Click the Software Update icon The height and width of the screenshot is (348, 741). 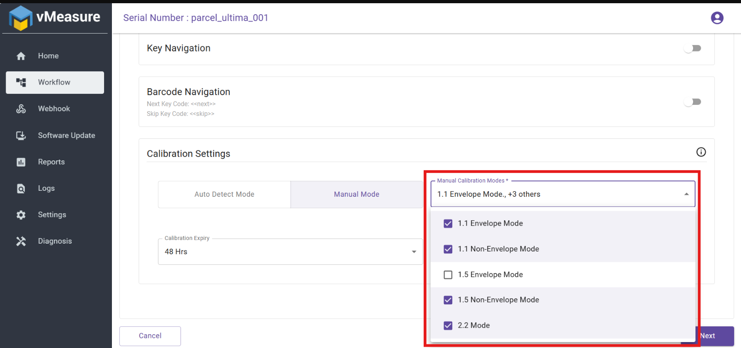pos(21,136)
